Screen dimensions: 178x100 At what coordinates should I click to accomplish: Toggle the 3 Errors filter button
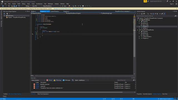[x=50, y=80]
